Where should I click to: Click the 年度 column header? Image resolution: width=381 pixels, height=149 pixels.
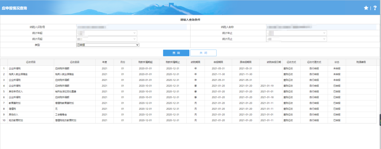point(104,62)
